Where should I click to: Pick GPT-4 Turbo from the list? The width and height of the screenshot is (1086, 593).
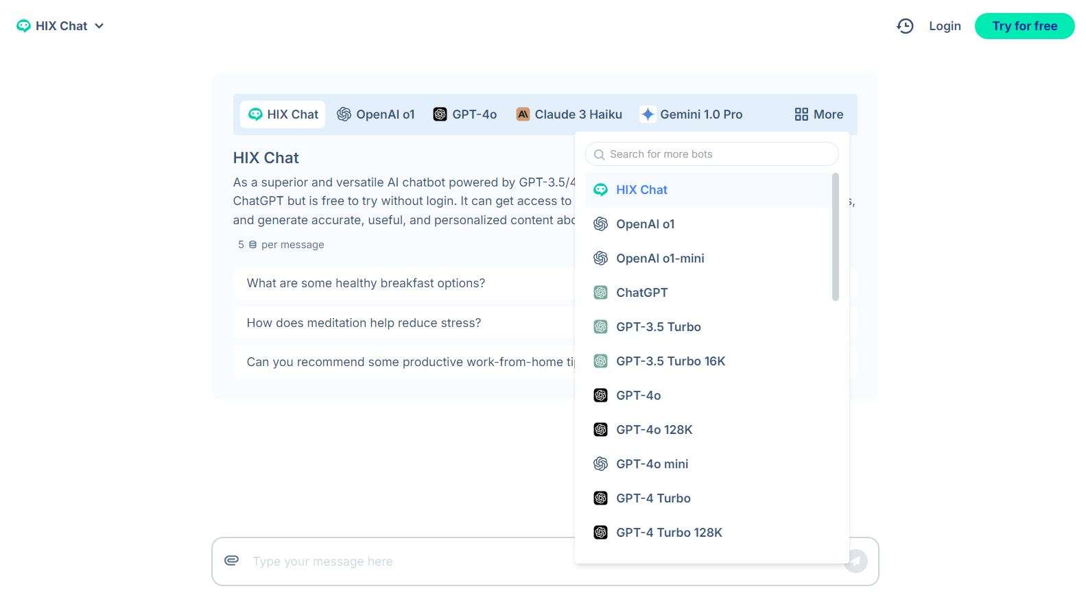708,498
